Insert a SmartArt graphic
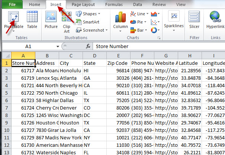This screenshot has width=225, height=155. pyautogui.click(x=88, y=22)
